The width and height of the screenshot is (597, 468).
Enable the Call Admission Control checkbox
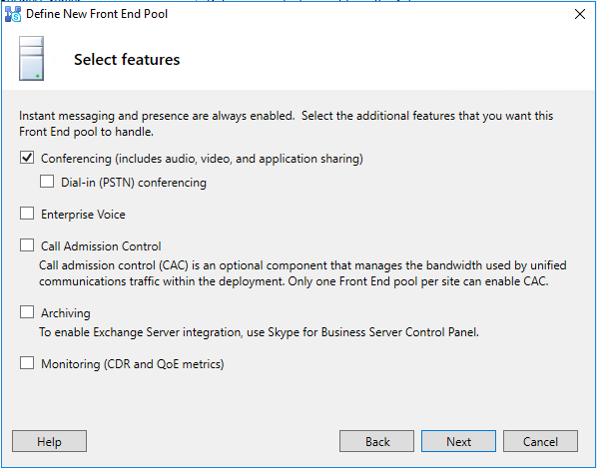(x=27, y=245)
